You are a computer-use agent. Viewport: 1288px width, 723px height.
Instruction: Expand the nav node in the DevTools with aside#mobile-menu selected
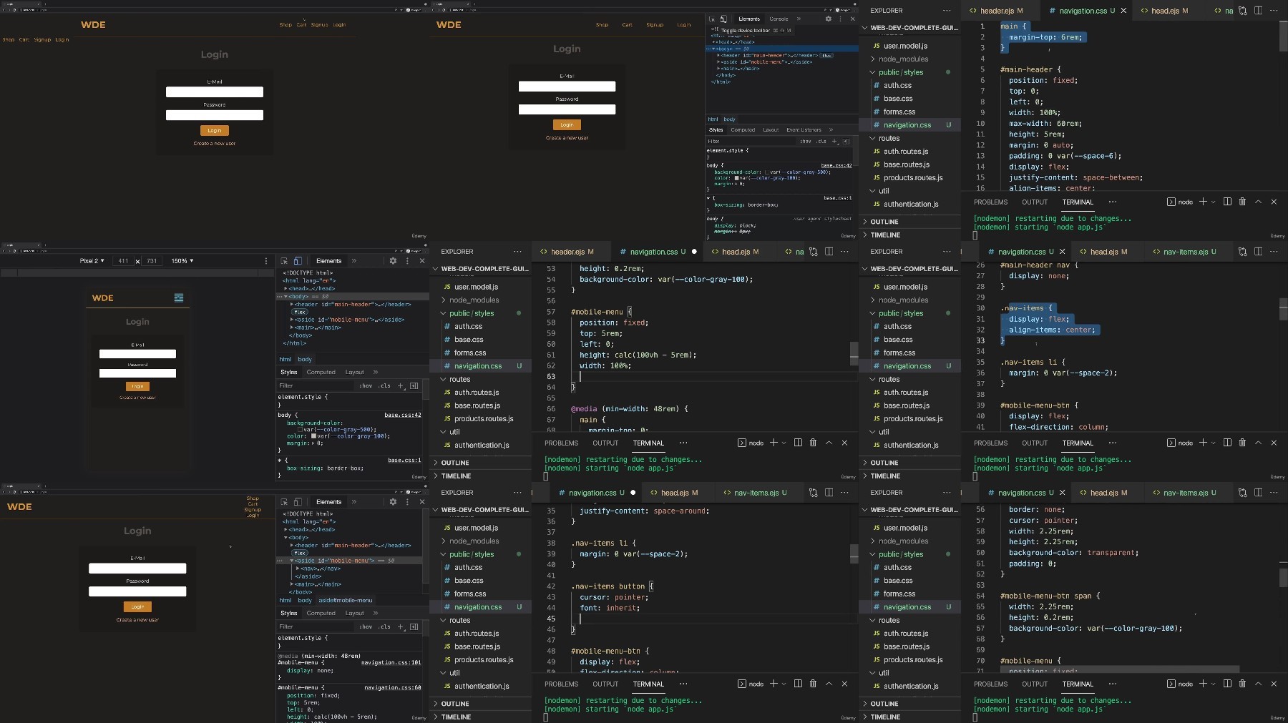(x=298, y=569)
